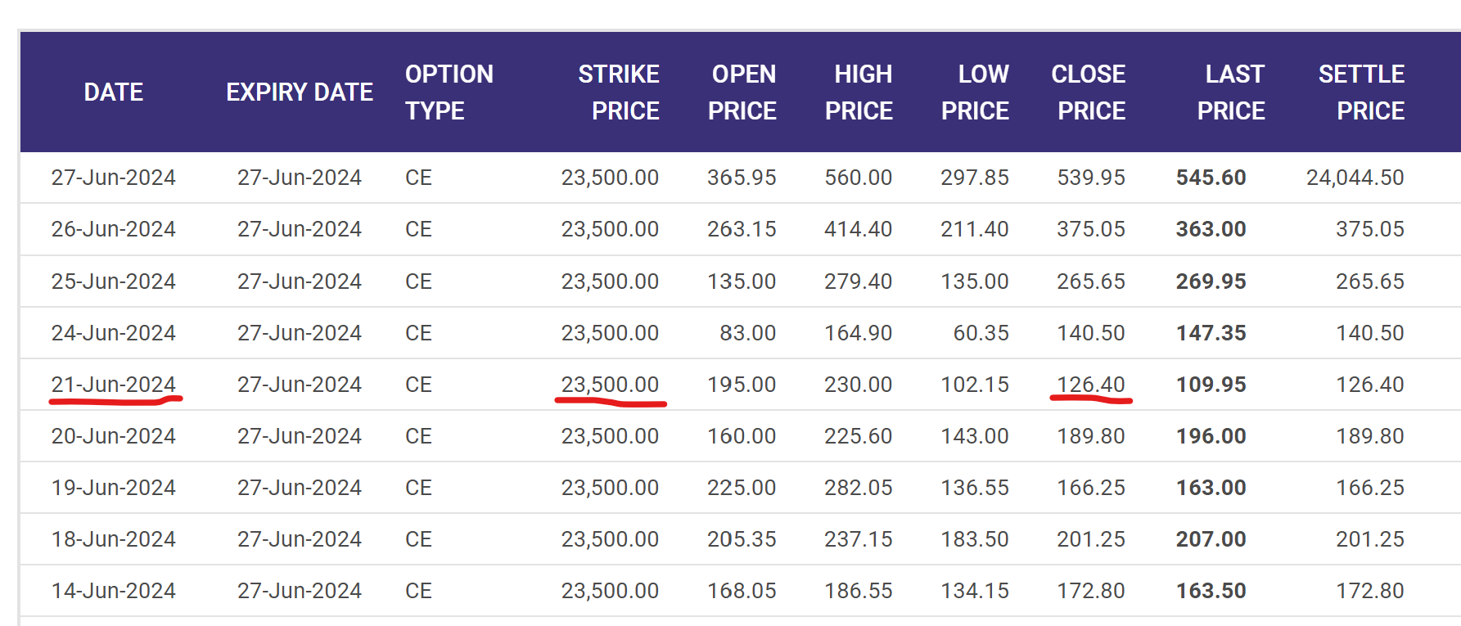Image resolution: width=1461 pixels, height=626 pixels.
Task: Click the high price 414.40
Action: [x=858, y=229]
